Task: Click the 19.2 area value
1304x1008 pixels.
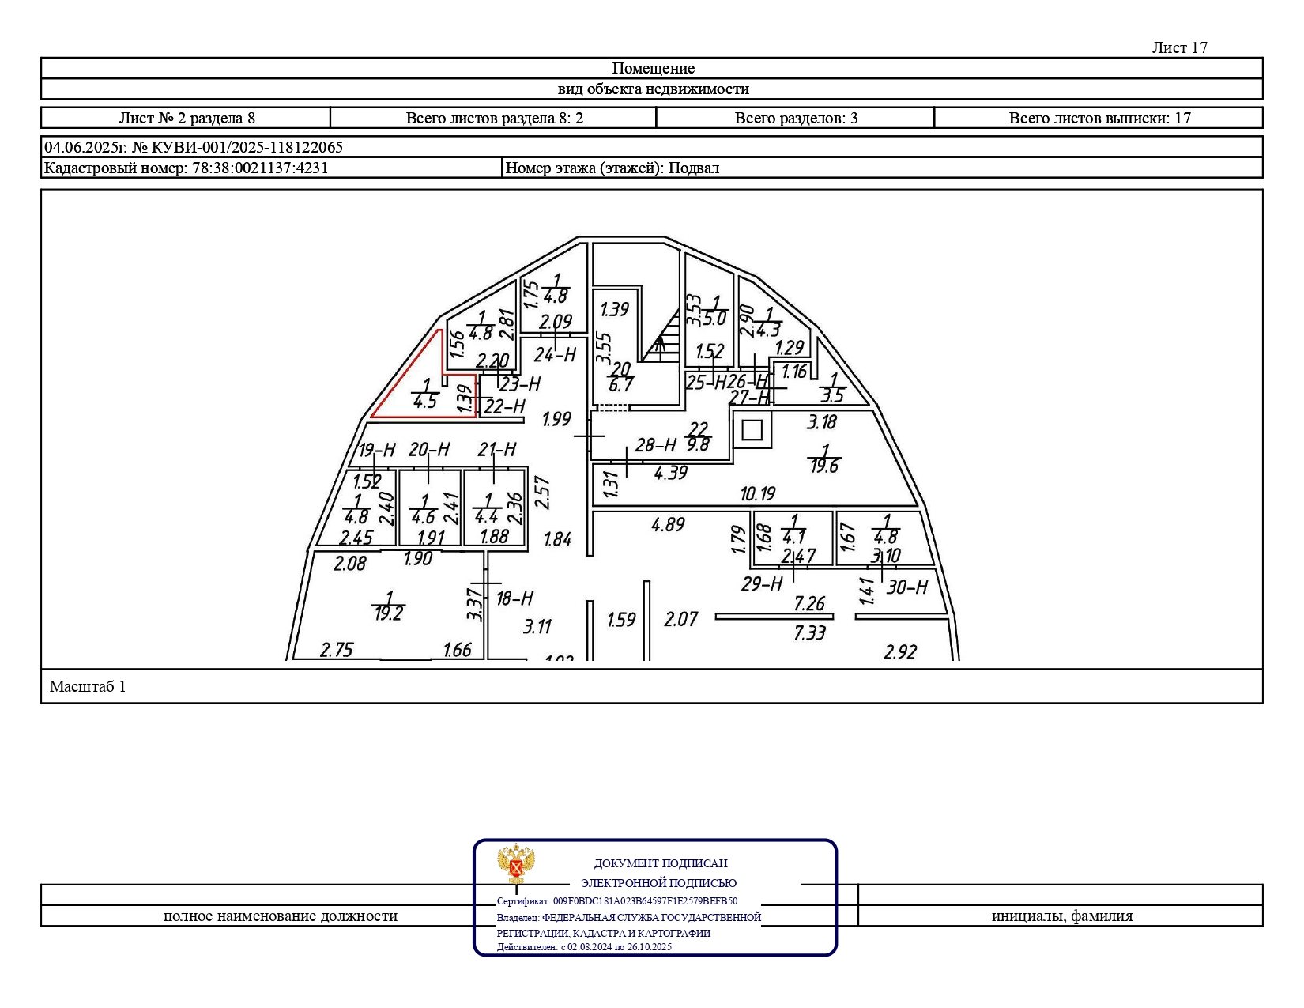Action: [388, 613]
